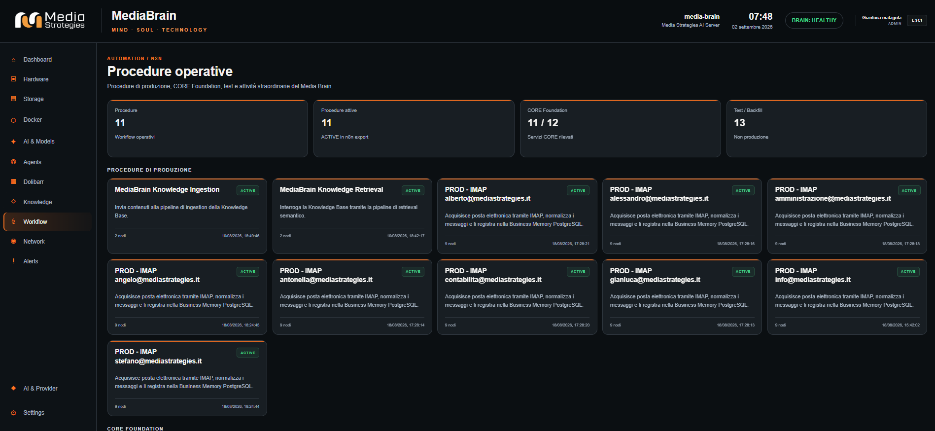Click the ESCI logout button
935x431 pixels.
point(917,20)
